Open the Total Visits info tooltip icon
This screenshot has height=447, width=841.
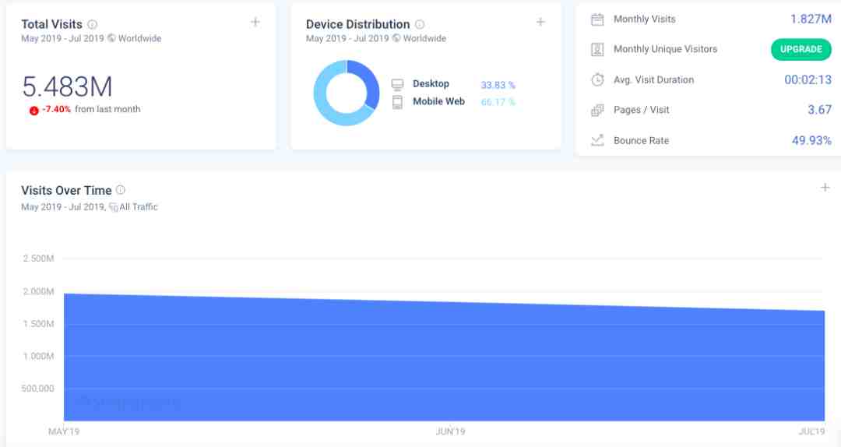[92, 24]
